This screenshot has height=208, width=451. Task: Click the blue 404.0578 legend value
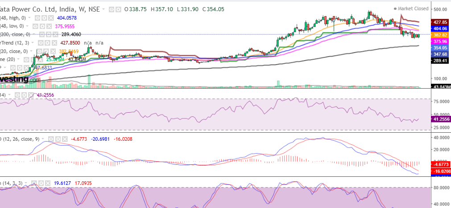67,18
